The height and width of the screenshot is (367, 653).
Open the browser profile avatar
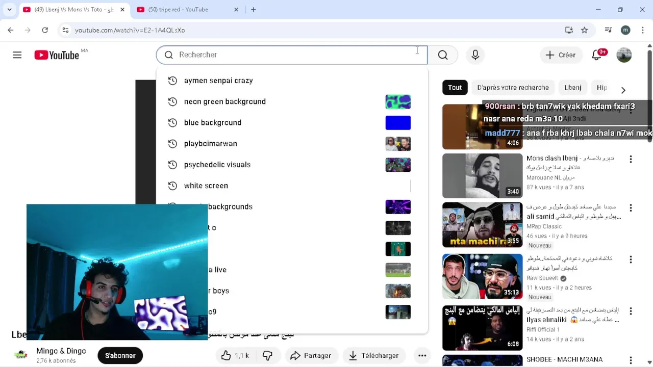[625, 30]
